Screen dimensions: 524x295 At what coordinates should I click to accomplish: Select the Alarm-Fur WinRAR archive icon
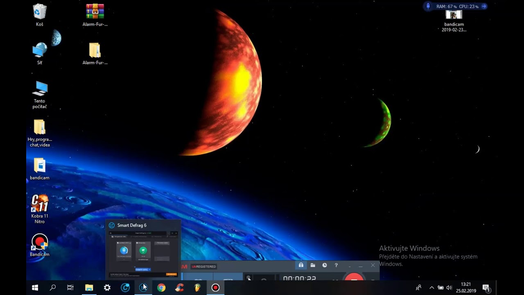[95, 15]
